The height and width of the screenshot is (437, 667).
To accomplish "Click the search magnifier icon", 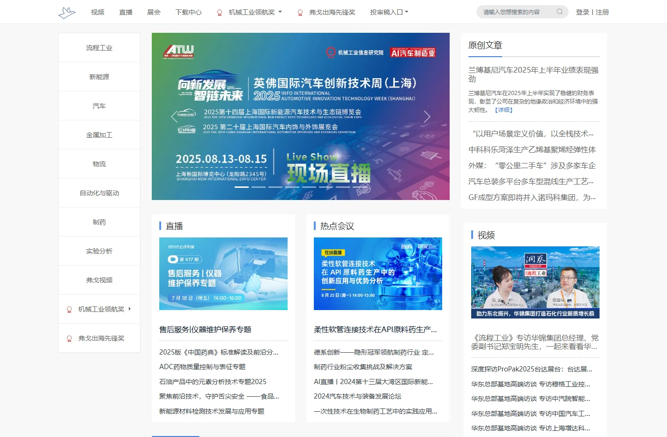I will tap(559, 12).
